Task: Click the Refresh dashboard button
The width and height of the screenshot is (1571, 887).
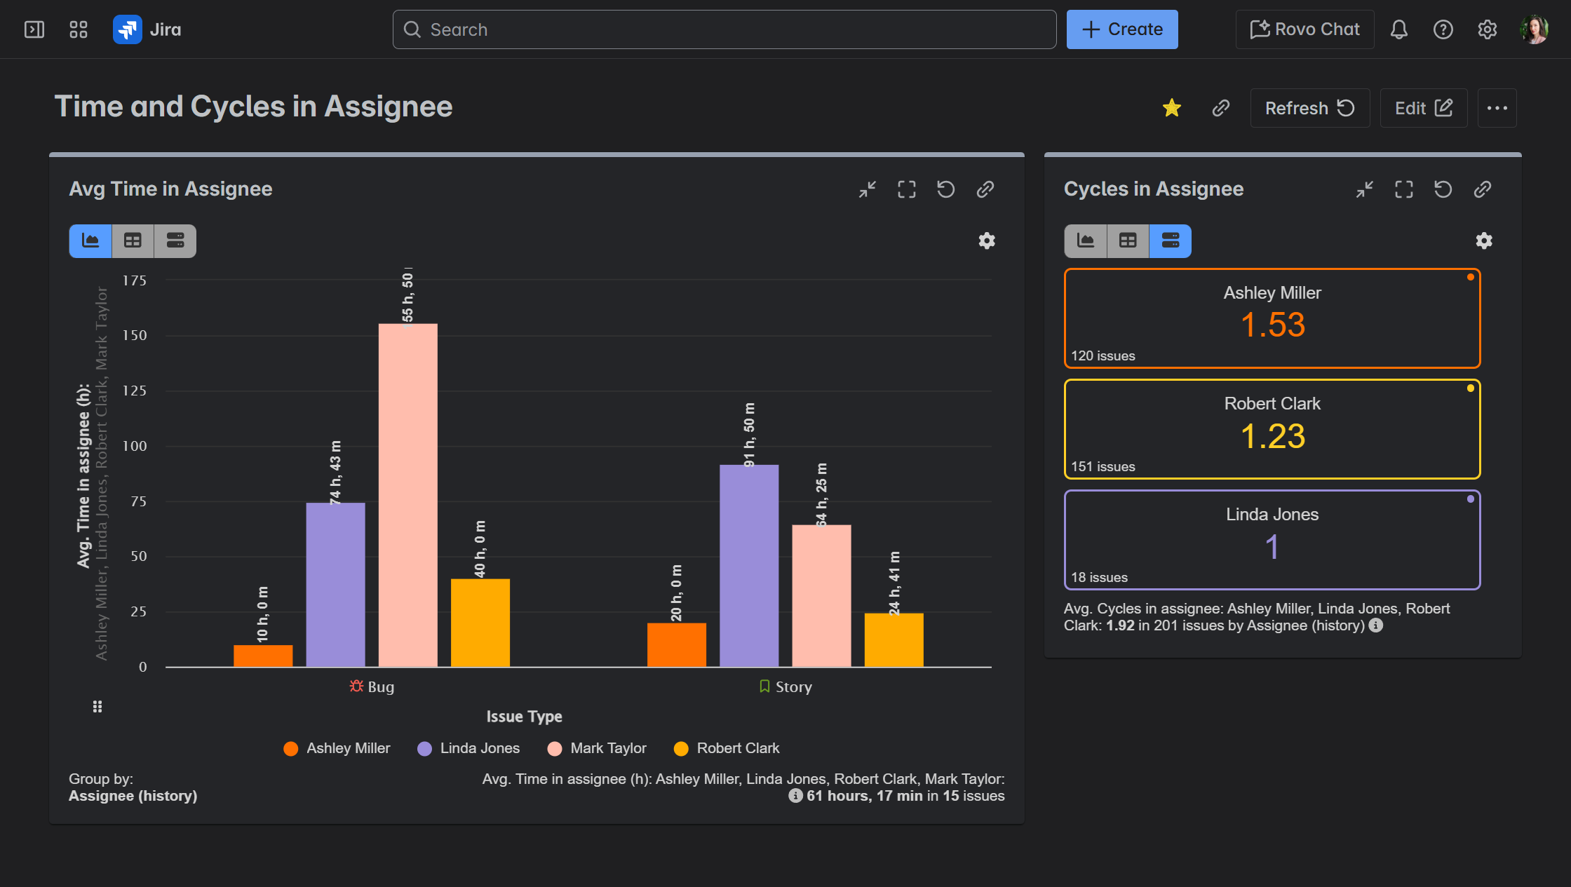Action: click(x=1309, y=108)
